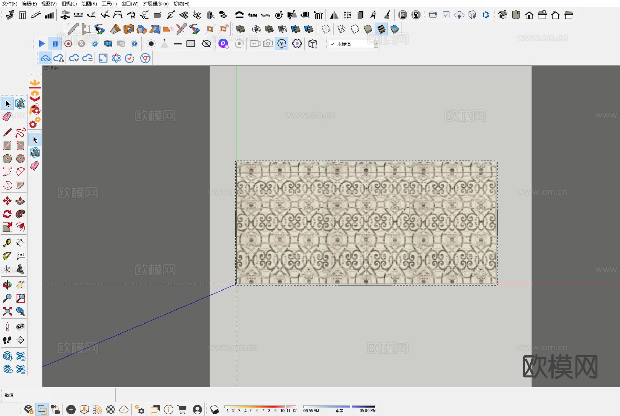Expand the 未标记 tag dropdown
Image resolution: width=620 pixels, height=416 pixels.
(375, 44)
